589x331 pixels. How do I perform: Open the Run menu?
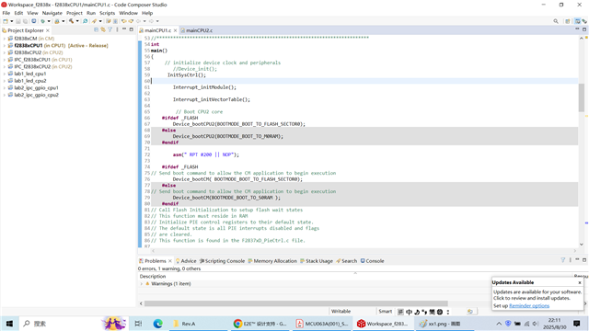[91, 13]
